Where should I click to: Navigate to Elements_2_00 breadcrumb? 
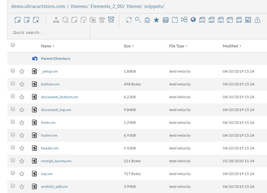click(x=107, y=6)
